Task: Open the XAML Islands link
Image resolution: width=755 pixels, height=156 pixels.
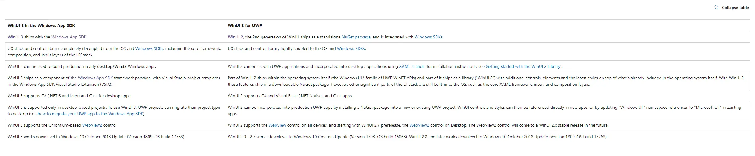Action: [x=412, y=66]
